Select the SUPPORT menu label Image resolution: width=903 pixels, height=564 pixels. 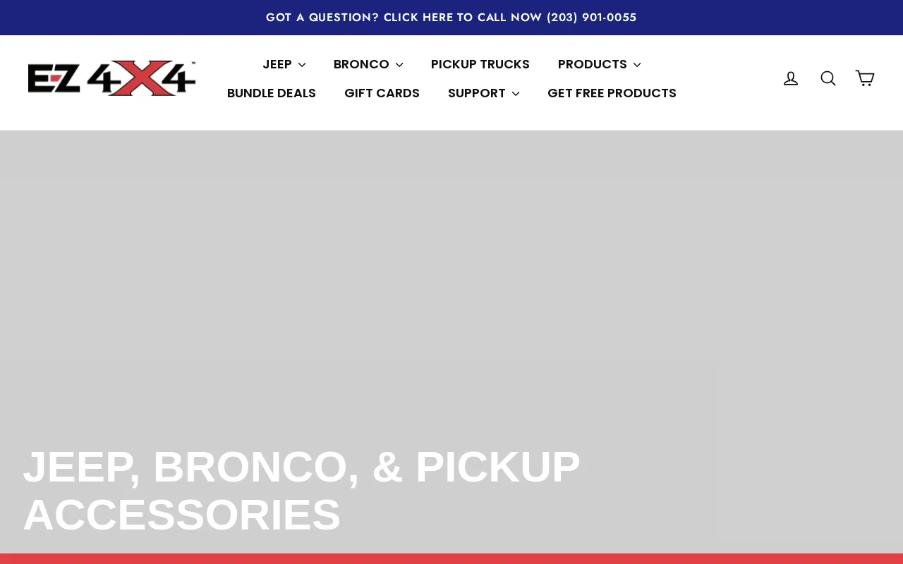click(x=477, y=93)
